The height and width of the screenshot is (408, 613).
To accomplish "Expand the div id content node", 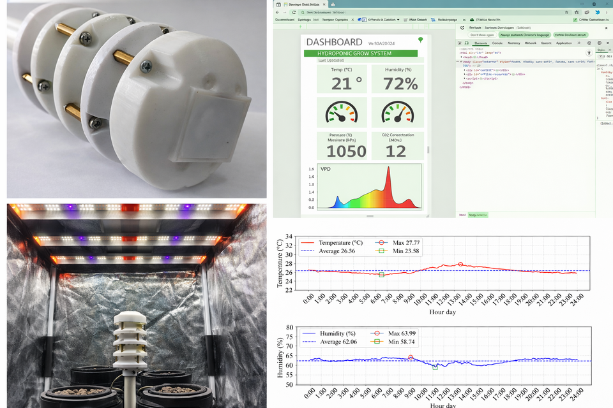I will click(x=464, y=70).
